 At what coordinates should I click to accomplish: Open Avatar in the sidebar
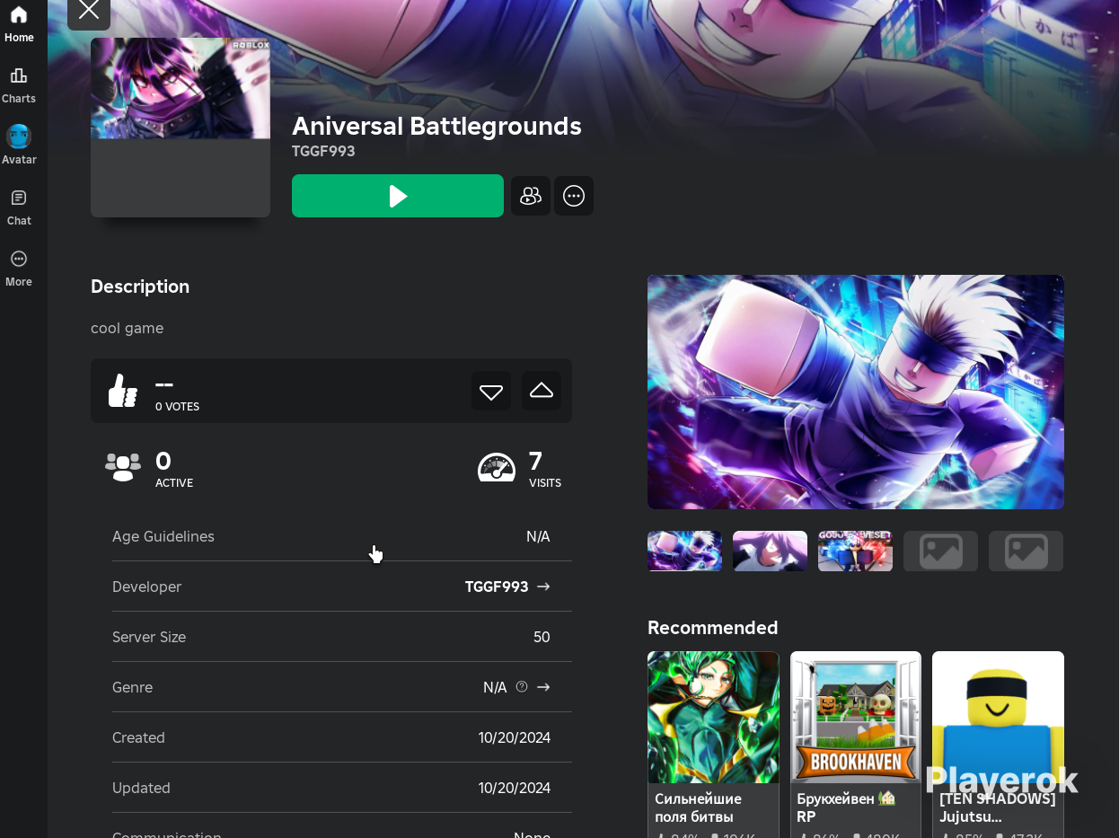[19, 146]
